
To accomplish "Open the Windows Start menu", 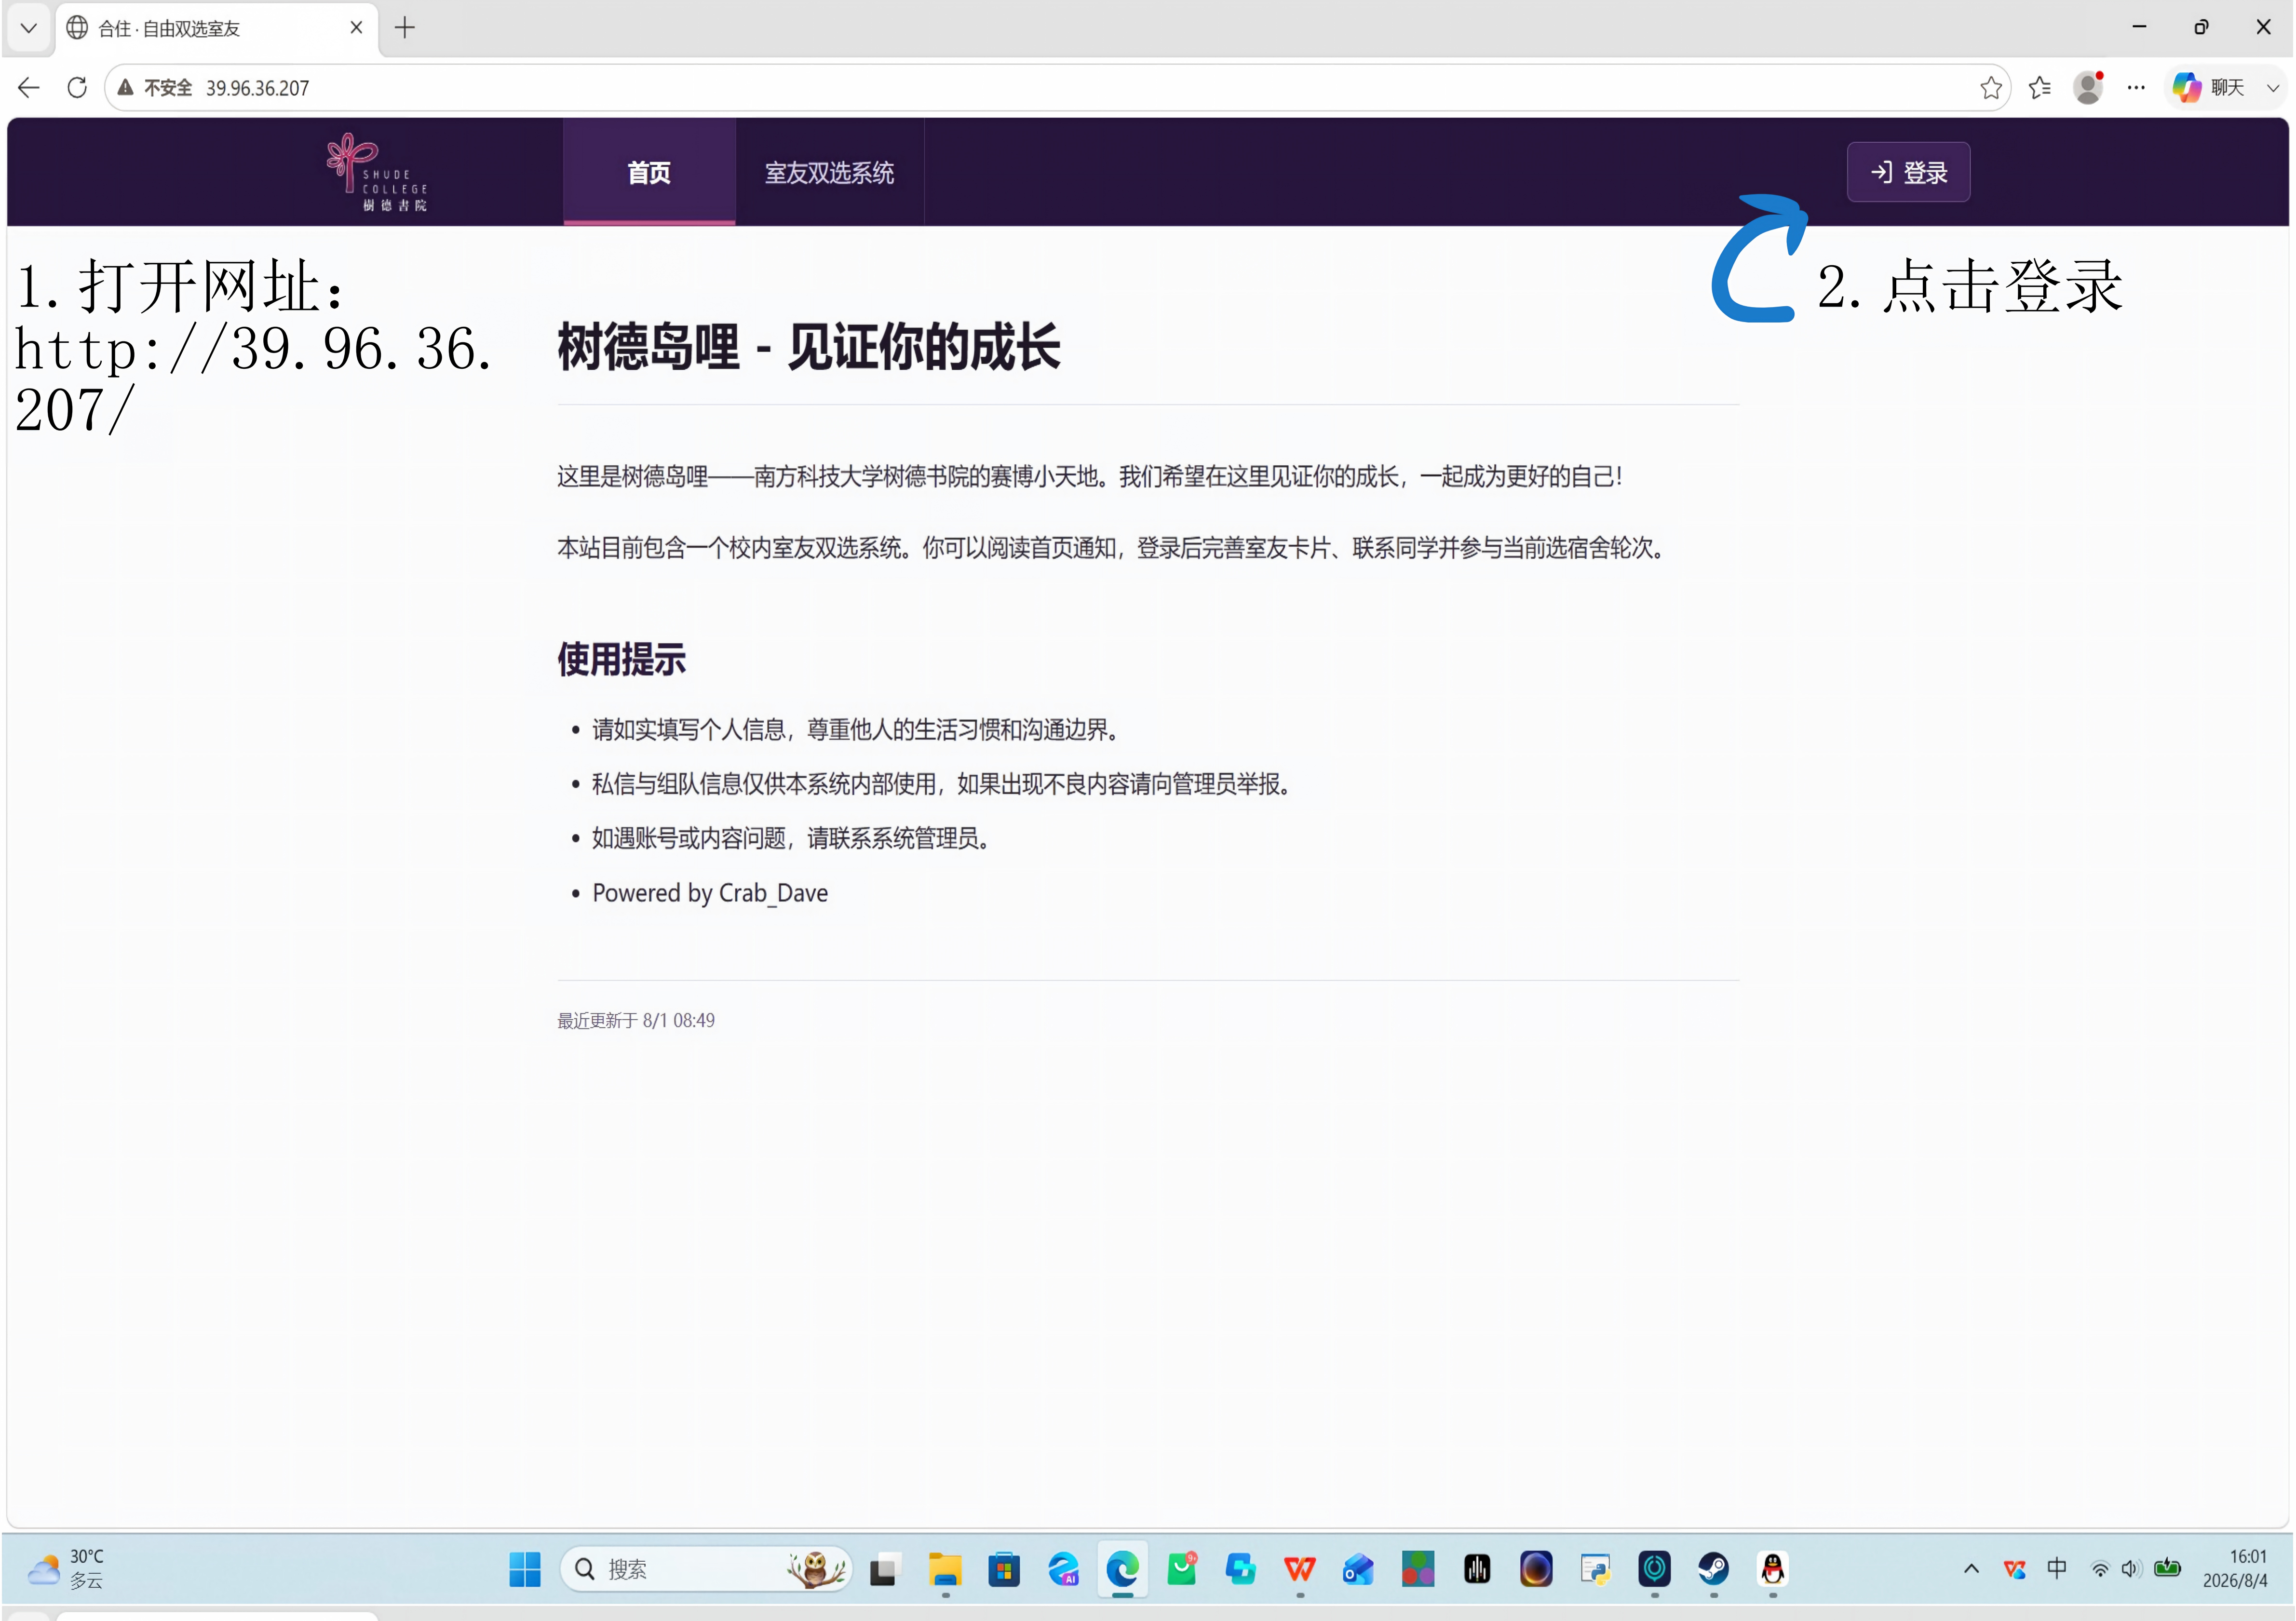I will point(524,1569).
